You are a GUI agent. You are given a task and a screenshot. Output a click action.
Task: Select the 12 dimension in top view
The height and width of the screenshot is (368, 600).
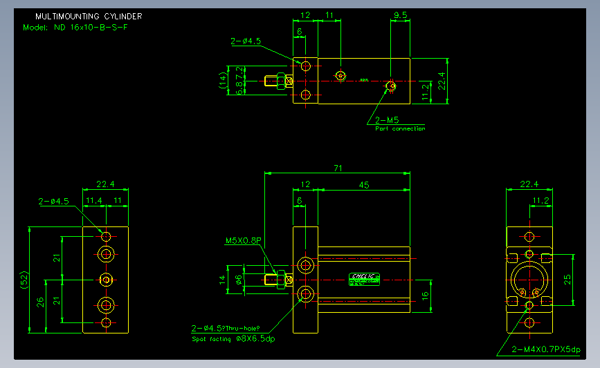click(305, 15)
